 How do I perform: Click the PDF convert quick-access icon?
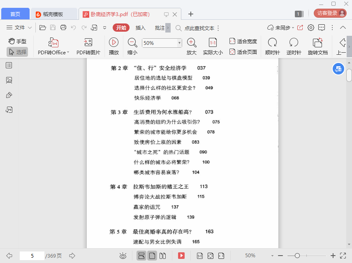[x=94, y=28]
